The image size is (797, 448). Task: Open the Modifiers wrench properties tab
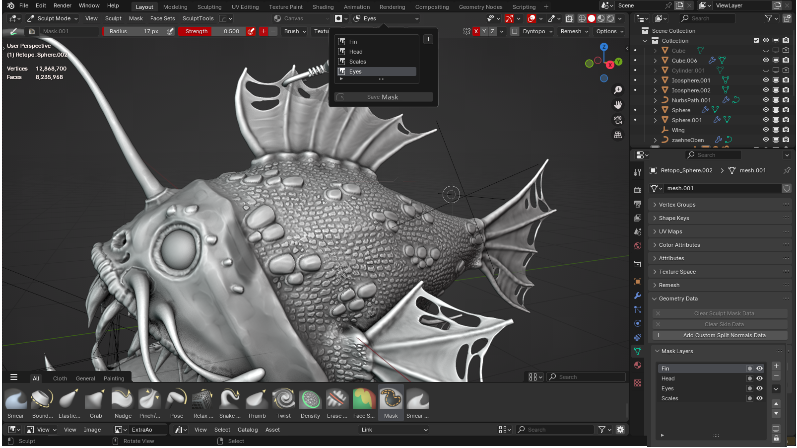638,296
